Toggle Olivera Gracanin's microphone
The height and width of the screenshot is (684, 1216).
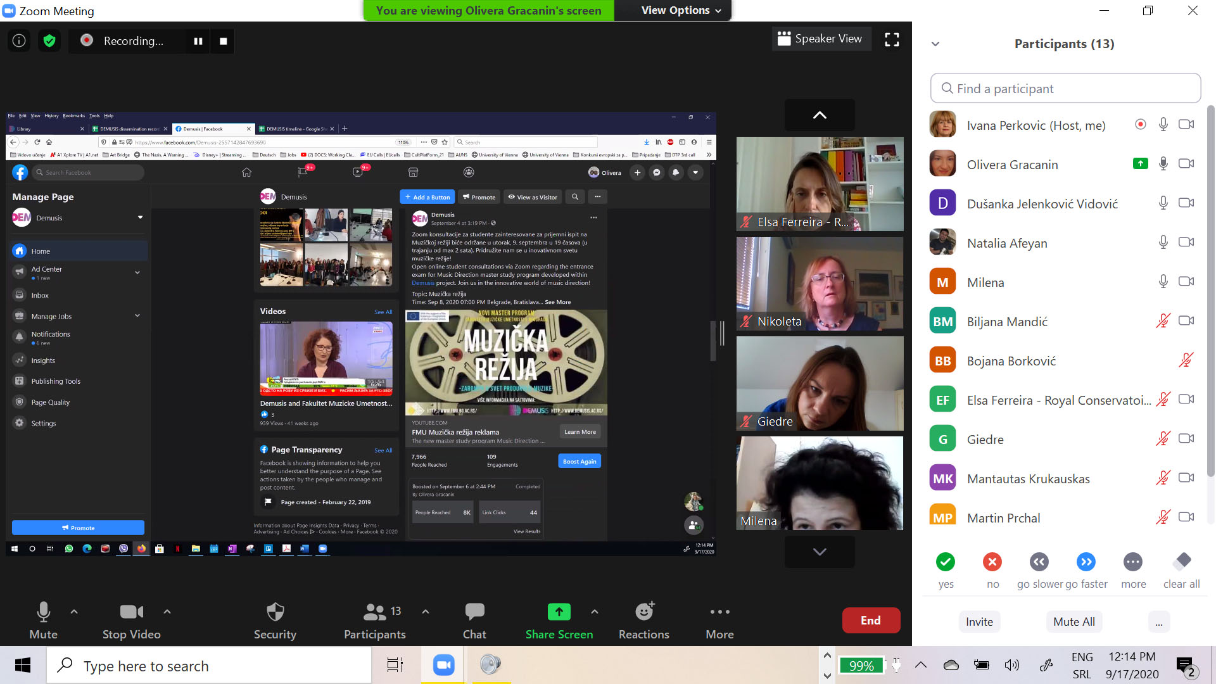click(1163, 164)
